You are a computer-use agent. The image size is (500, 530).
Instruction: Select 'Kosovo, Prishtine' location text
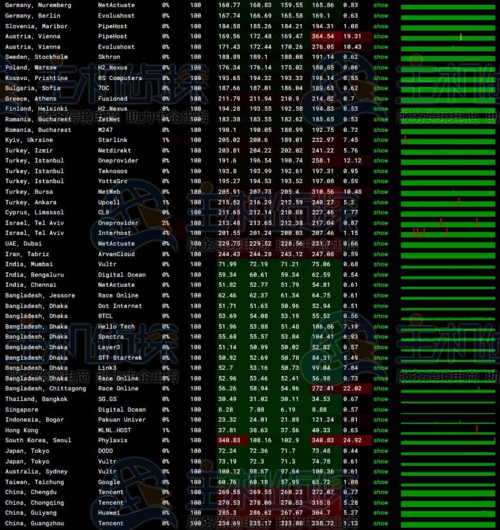(x=36, y=78)
